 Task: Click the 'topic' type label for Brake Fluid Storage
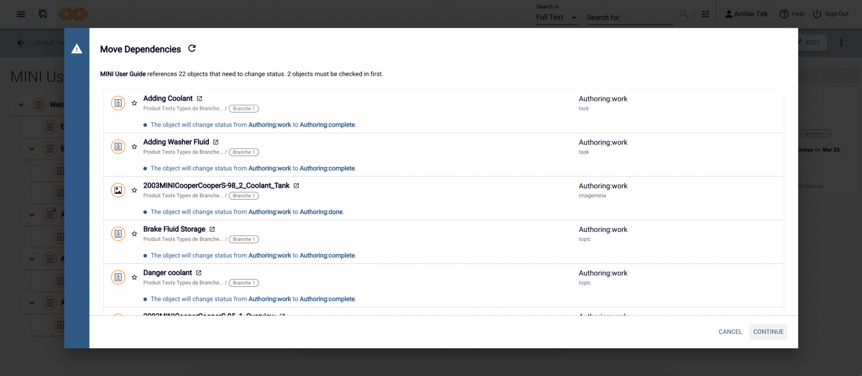(x=585, y=239)
